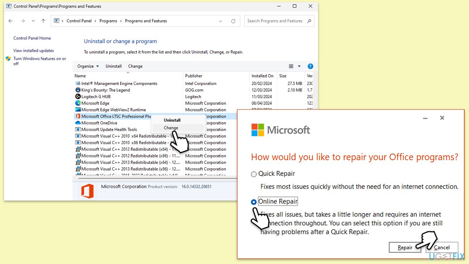This screenshot has height=264, width=469.
Task: Click the help question mark icon
Action: [x=310, y=66]
